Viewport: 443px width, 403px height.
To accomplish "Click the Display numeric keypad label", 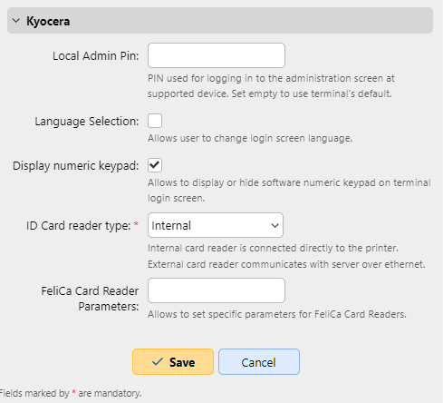I will click(76, 166).
